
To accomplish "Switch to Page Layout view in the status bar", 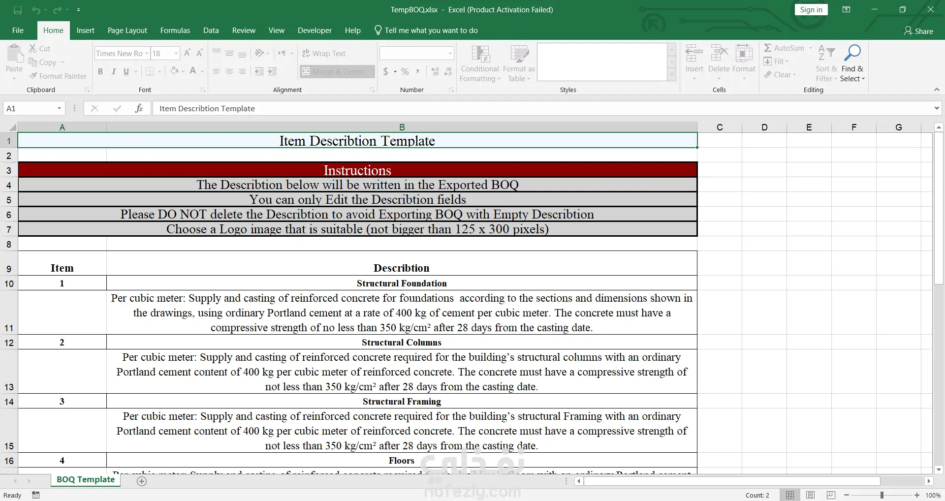I will (811, 495).
